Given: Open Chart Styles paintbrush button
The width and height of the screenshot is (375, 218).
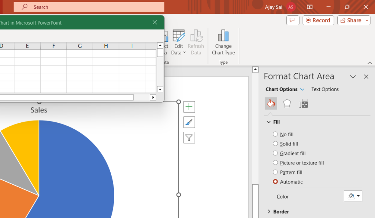Looking at the screenshot, I should pyautogui.click(x=189, y=122).
